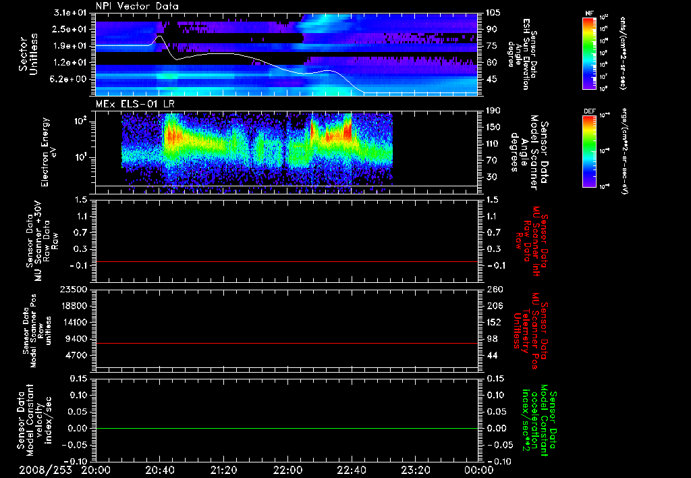Click the 98 telemetry tick label
Viewport: 691px width, 478px height.
point(491,339)
